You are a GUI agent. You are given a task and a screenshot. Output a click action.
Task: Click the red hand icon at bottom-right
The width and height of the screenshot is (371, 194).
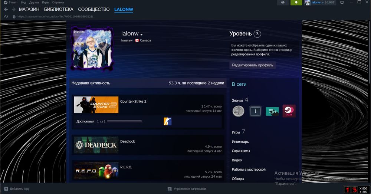point(355,190)
